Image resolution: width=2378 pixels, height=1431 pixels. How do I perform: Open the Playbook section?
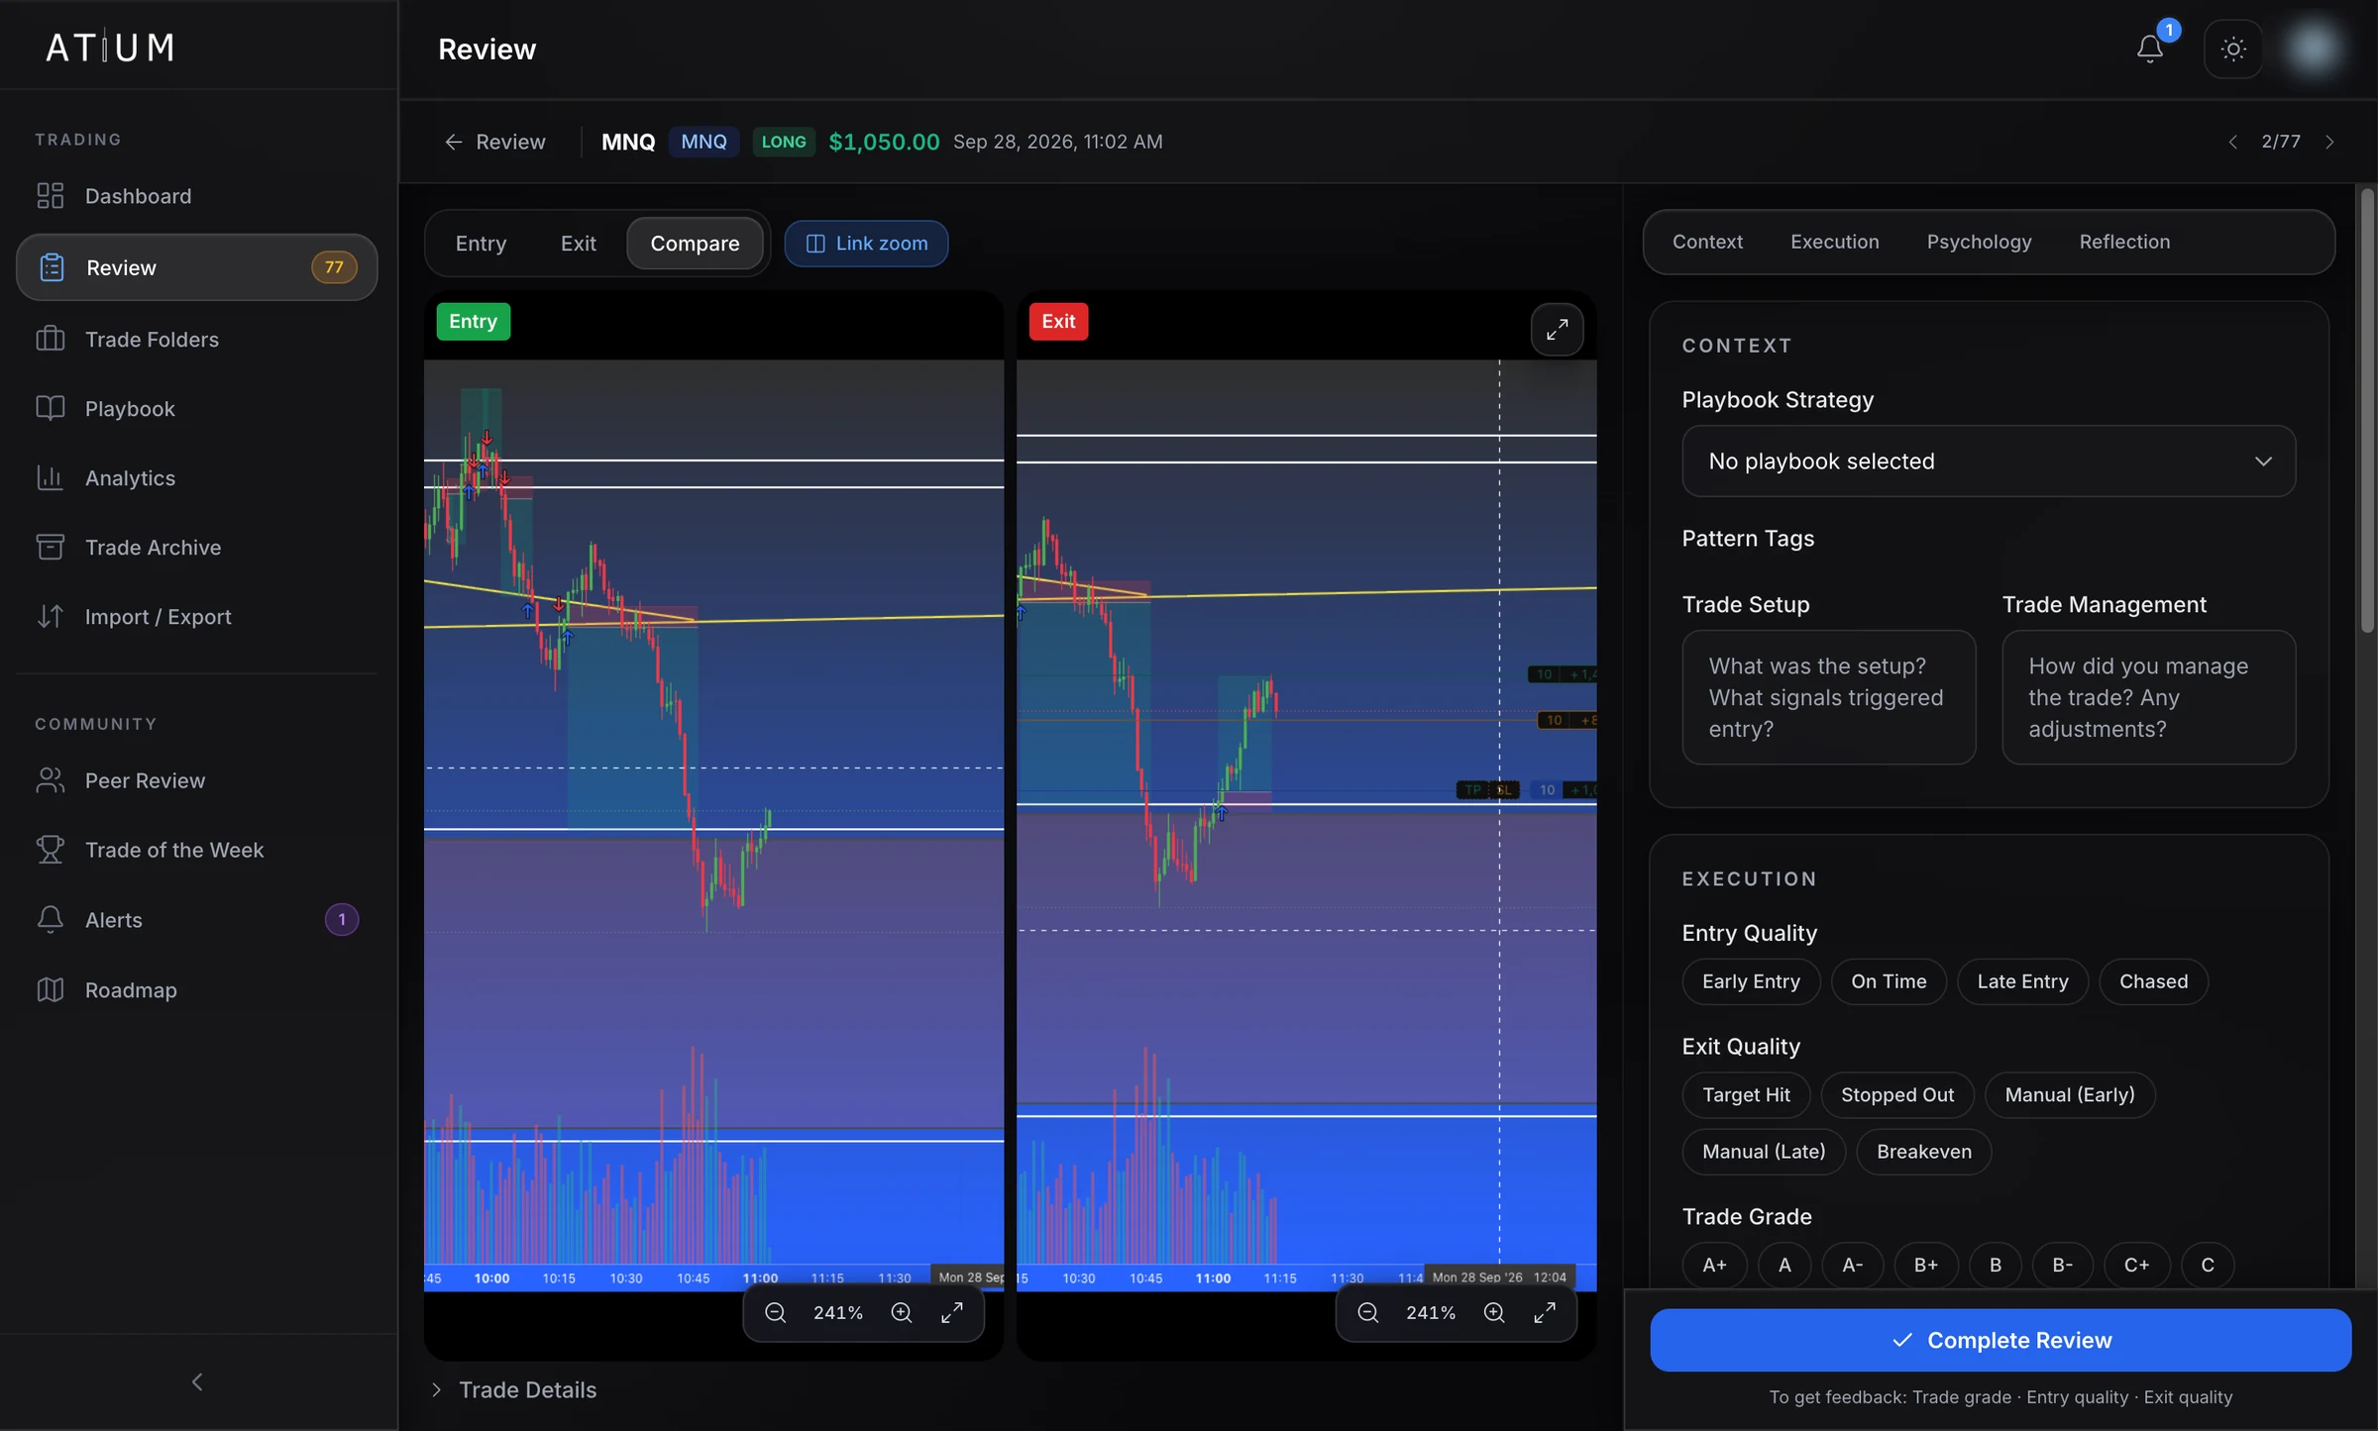pyautogui.click(x=196, y=409)
